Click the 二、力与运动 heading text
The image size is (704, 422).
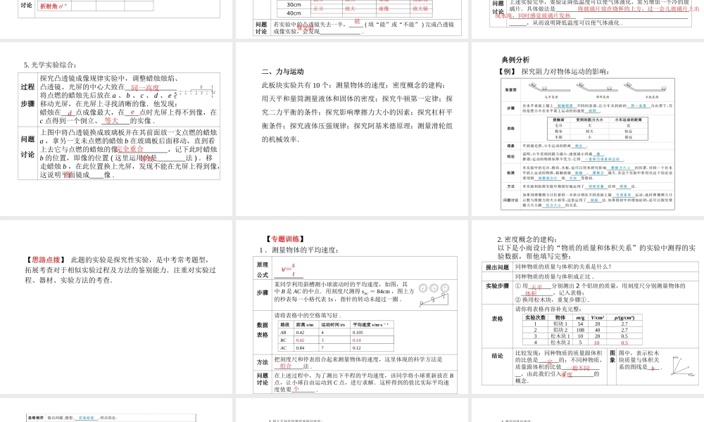click(283, 71)
